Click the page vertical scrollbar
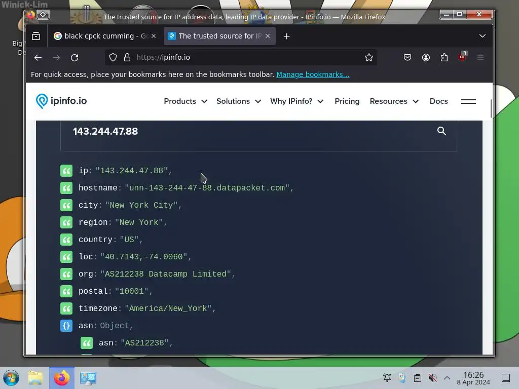519x389 pixels. click(492, 108)
